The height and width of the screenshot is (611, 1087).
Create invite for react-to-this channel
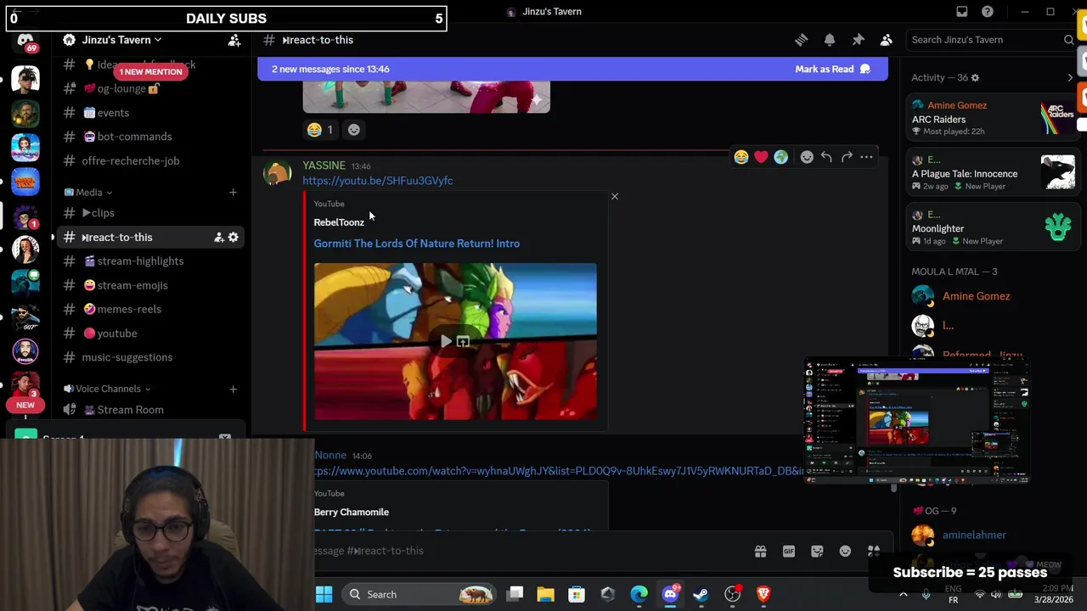click(x=218, y=238)
